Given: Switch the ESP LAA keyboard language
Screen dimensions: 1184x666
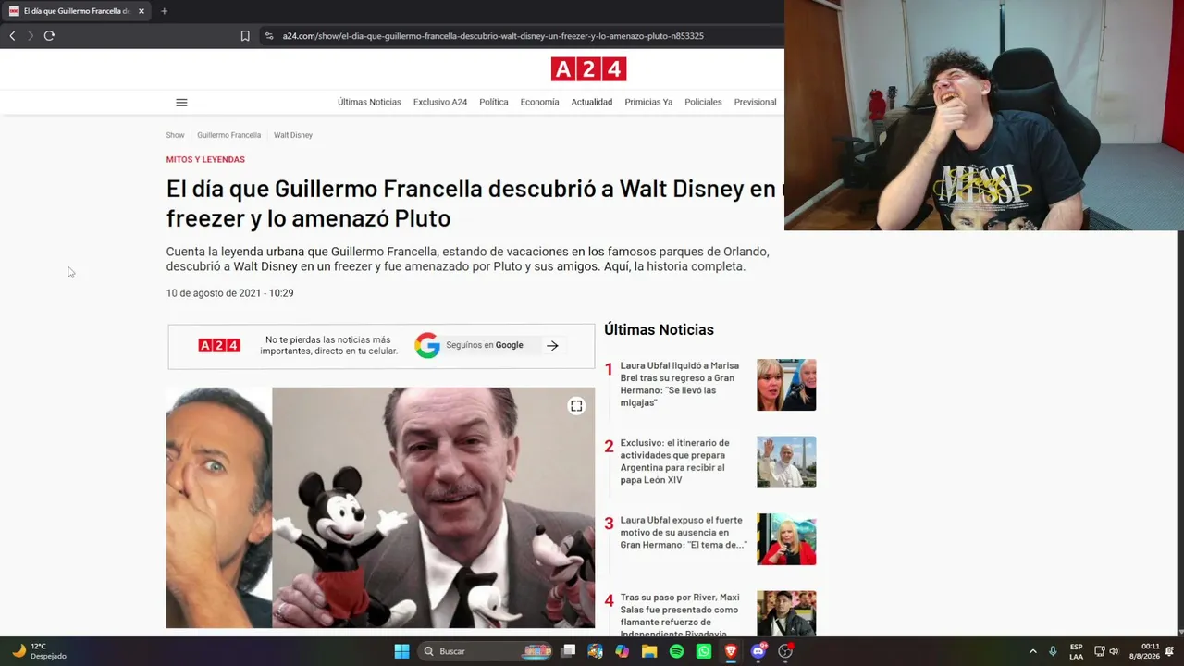Looking at the screenshot, I should point(1076,651).
